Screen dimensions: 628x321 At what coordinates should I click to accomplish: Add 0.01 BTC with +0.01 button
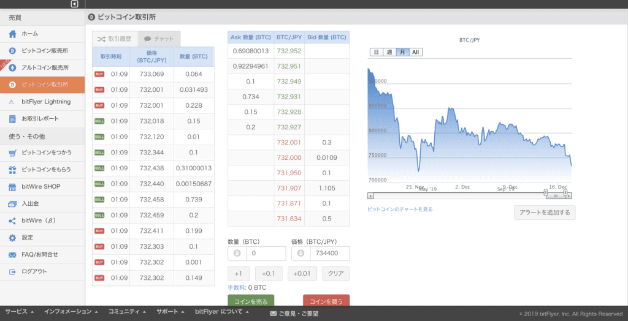point(302,273)
